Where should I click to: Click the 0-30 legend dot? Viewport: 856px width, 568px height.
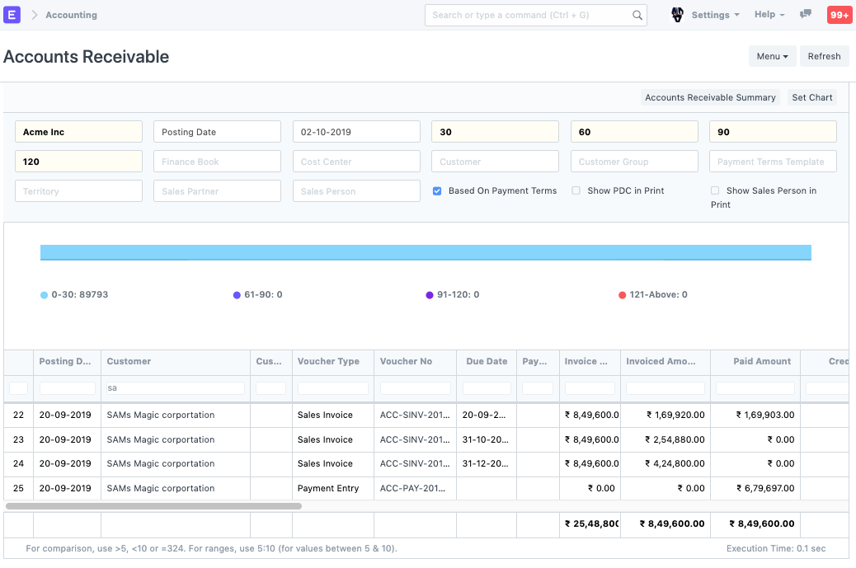44,295
